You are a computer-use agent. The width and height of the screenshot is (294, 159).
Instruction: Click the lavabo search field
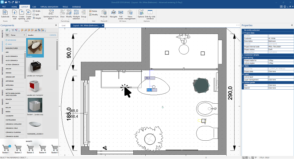click(x=37, y=35)
